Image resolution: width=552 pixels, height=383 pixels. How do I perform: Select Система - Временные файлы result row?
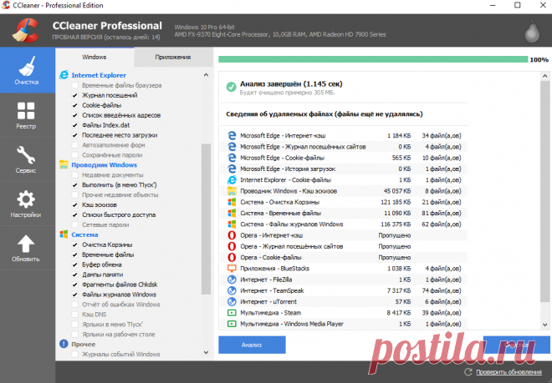tap(344, 214)
